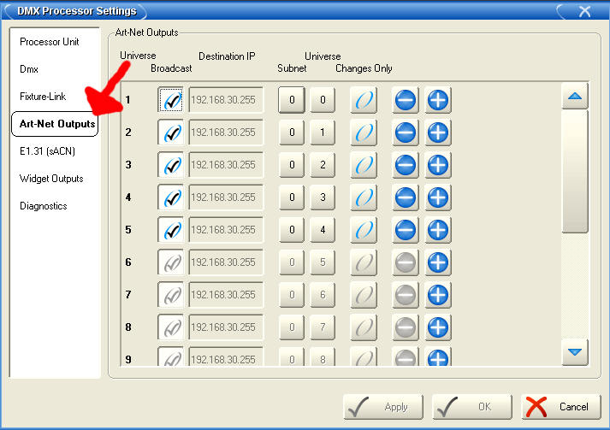Confirm settings with the OK button
610x430 pixels.
[471, 407]
